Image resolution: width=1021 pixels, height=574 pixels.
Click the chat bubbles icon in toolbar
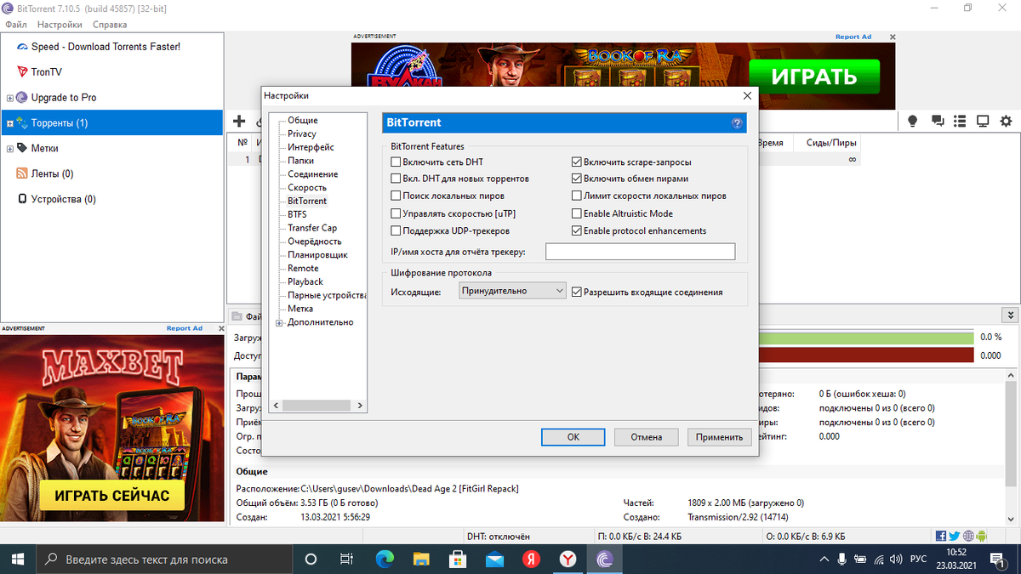pos(938,122)
